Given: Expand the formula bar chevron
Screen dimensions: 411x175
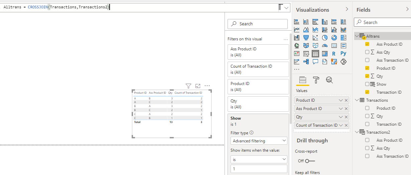Looking at the screenshot, I should [287, 8].
